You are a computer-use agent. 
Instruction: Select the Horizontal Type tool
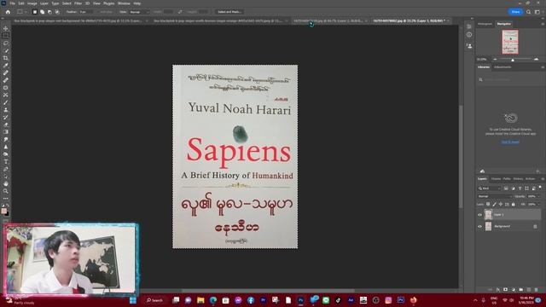click(6, 161)
